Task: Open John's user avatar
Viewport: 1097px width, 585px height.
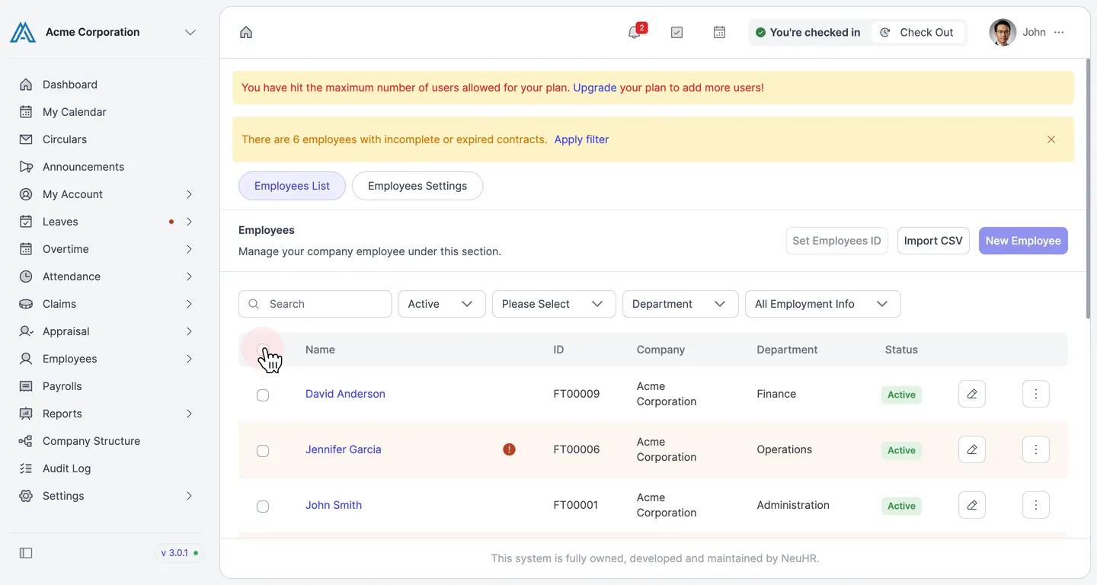Action: pos(1003,32)
